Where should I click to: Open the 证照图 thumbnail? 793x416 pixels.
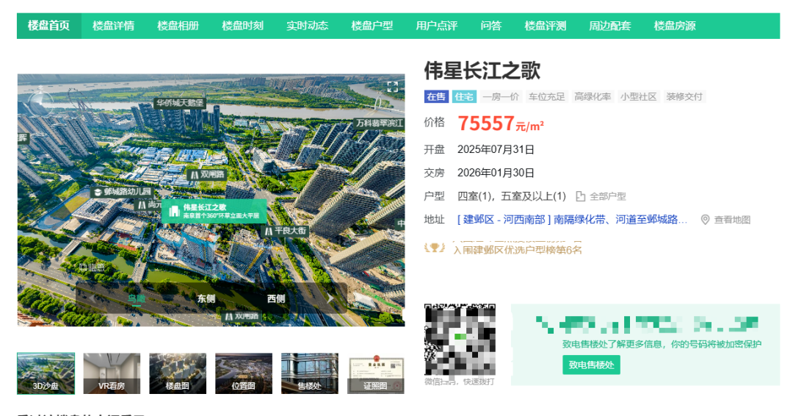[x=376, y=373]
